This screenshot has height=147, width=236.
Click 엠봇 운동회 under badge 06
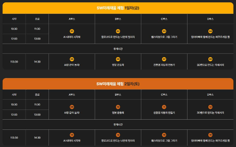(118, 65)
